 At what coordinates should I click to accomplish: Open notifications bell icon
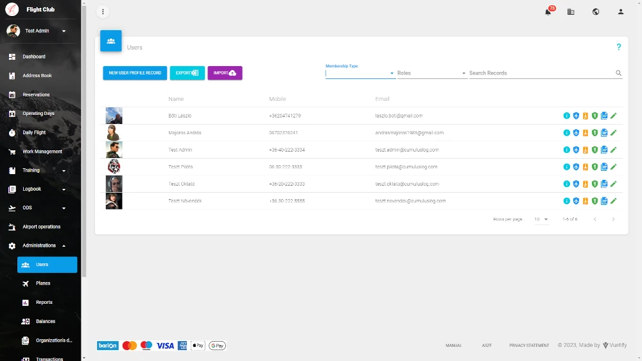pos(548,12)
